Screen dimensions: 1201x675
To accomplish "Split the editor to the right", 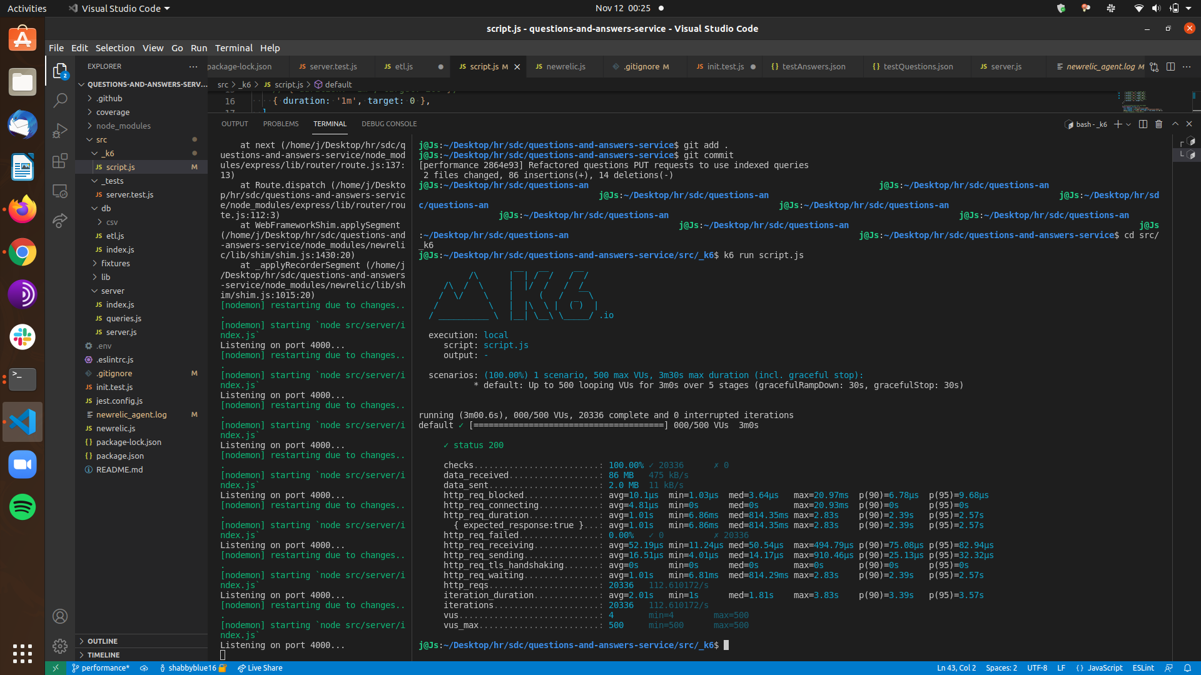I will (1170, 67).
